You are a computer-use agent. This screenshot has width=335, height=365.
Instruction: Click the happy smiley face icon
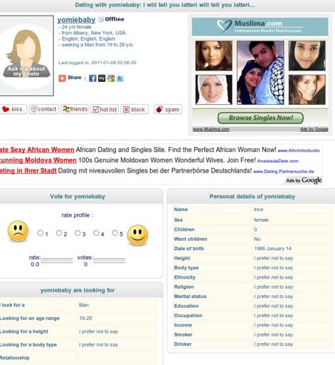pos(138,235)
